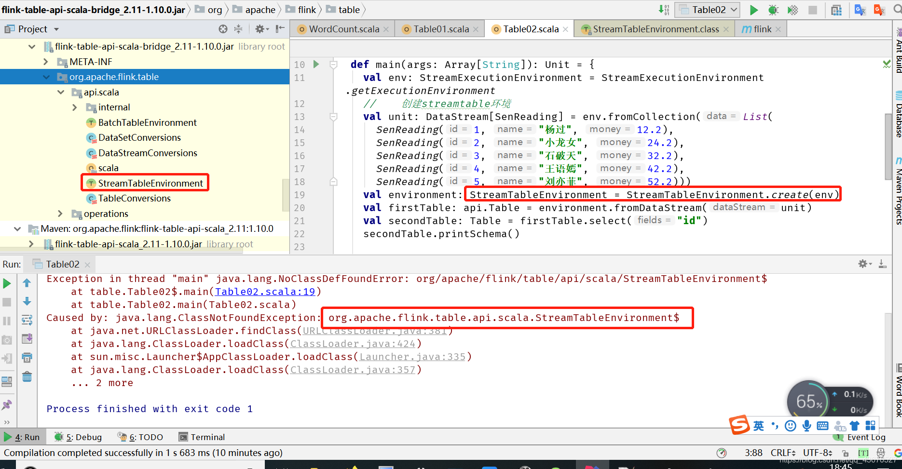
Task: Clear all console output with trash icon
Action: coord(27,376)
